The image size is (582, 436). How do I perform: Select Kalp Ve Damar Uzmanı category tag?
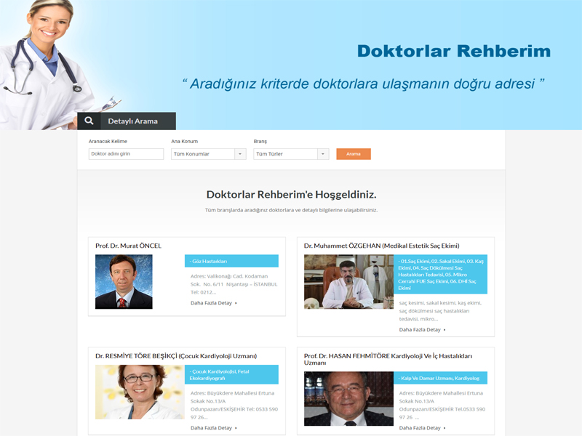[440, 378]
